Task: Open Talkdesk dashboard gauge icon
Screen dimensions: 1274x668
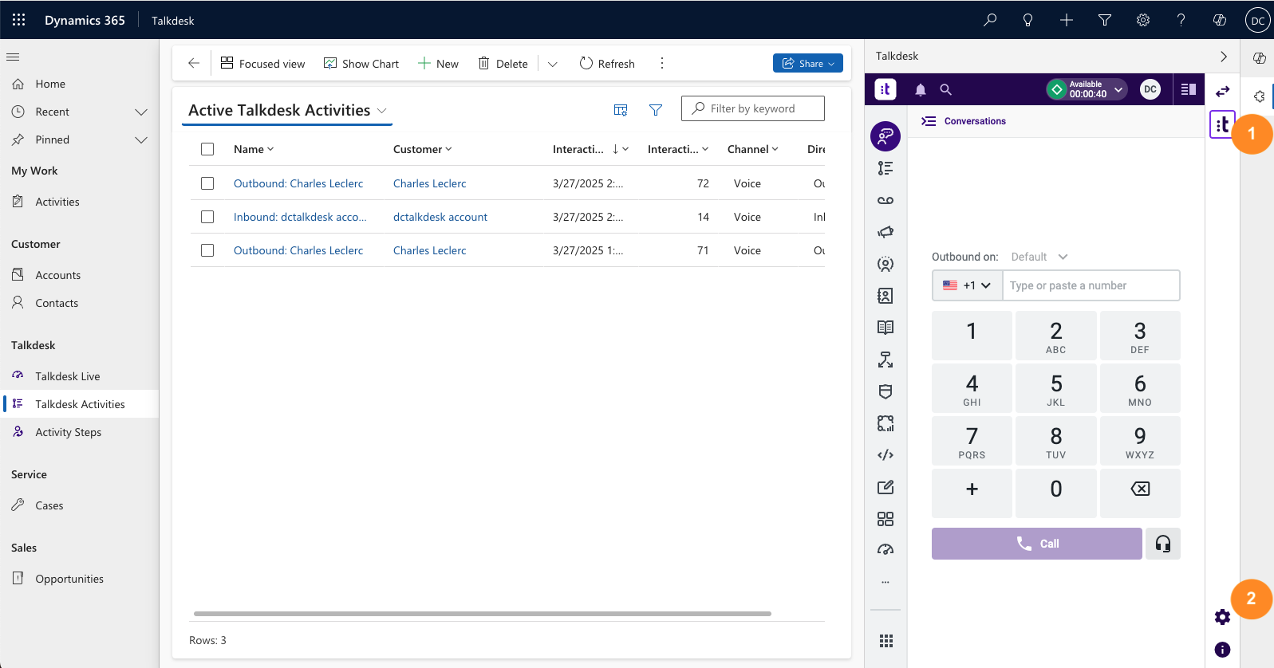Action: 885,549
